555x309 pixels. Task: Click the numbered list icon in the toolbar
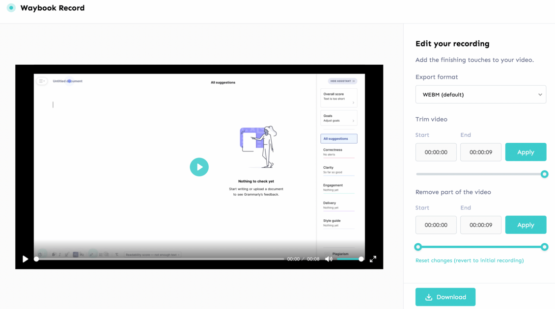pos(100,255)
